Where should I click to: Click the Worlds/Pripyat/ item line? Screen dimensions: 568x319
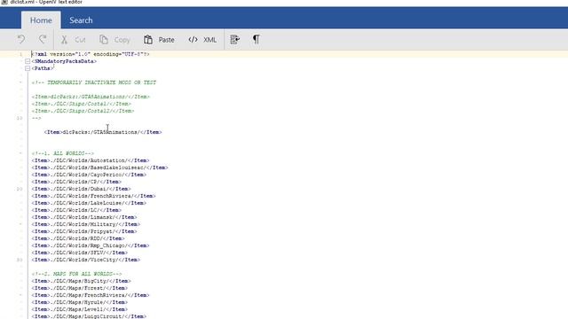[84, 231]
